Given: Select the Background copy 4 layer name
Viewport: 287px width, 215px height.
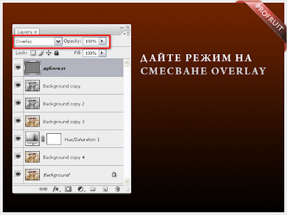Looking at the screenshot, I should [64, 157].
